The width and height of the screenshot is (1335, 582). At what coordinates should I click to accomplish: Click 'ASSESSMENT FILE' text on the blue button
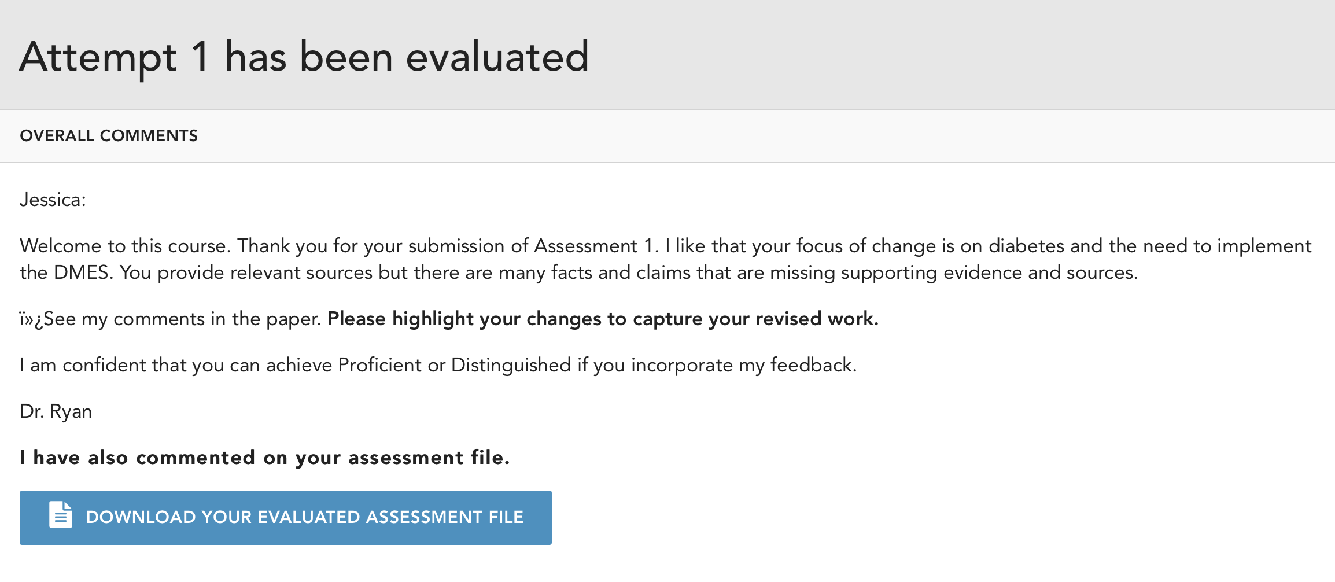(x=445, y=517)
